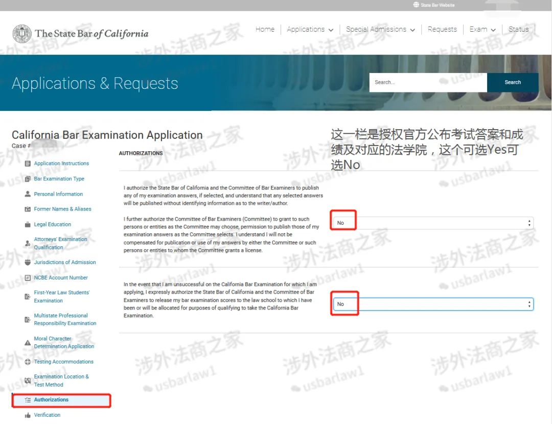Click the Examination Location & Test Method icon
Image resolution: width=552 pixels, height=424 pixels.
28,381
